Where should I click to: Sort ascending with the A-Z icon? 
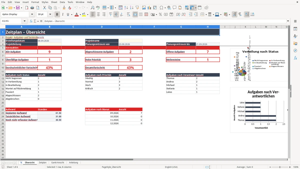click(126, 8)
